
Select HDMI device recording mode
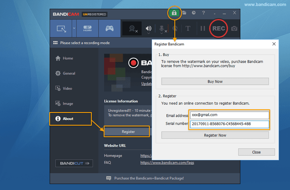87,29
